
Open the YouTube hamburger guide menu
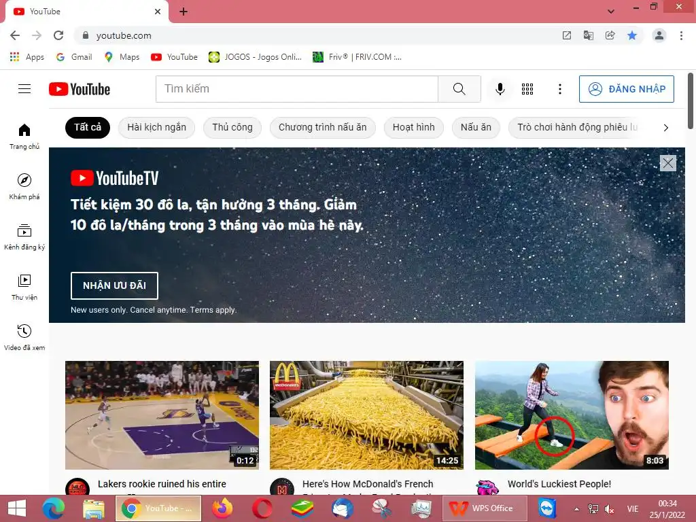pos(24,89)
